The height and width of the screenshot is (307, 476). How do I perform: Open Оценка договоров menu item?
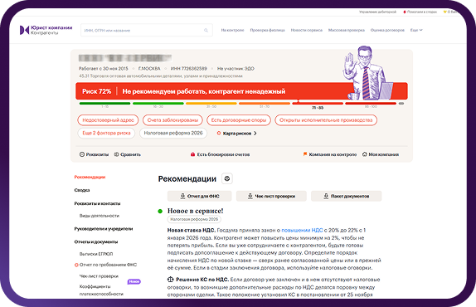click(x=387, y=30)
